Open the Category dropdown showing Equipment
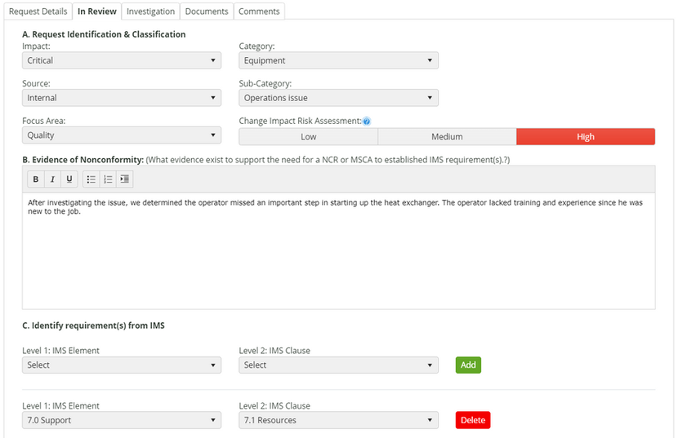This screenshot has width=687, height=438. click(x=338, y=60)
